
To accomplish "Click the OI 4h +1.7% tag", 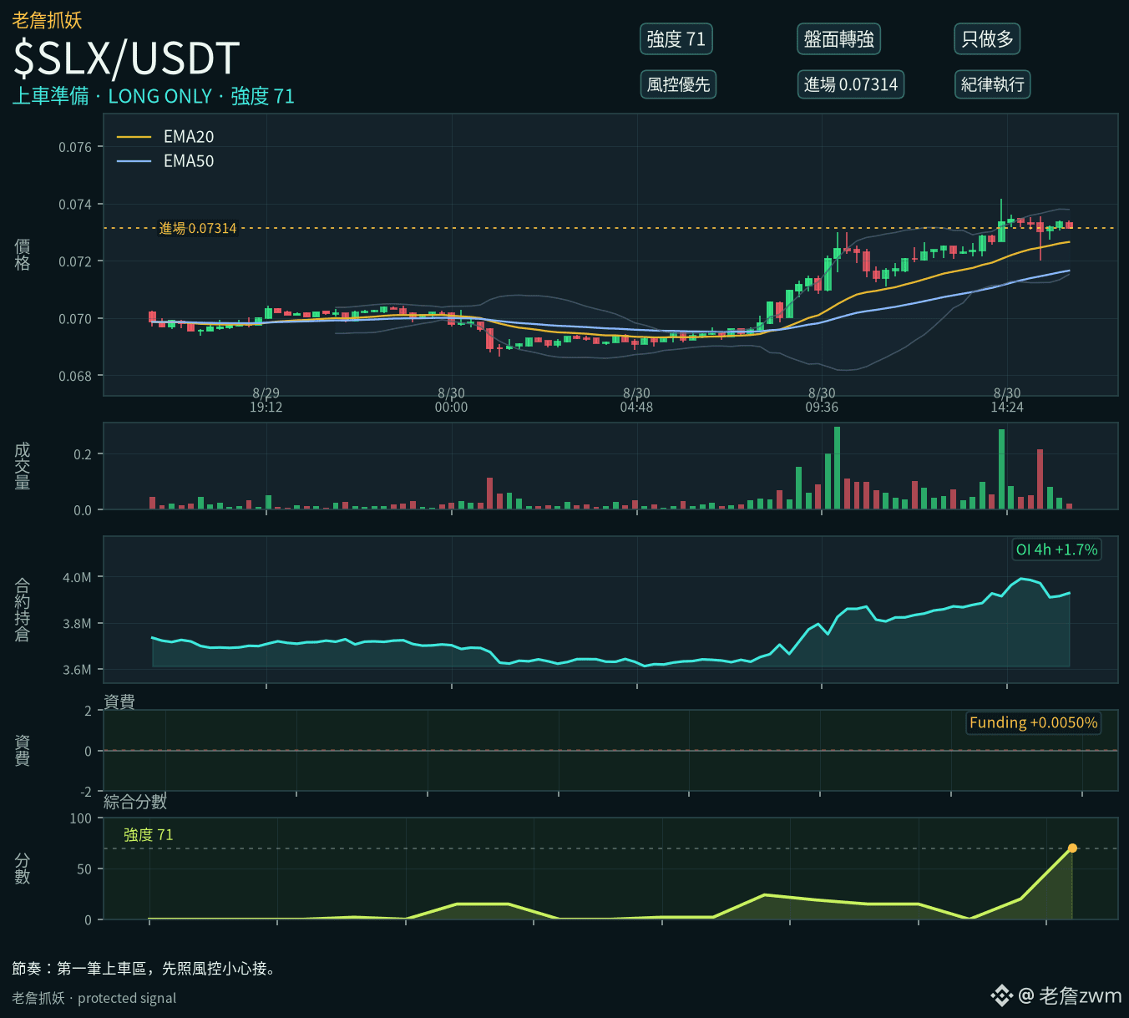I will pos(1056,550).
